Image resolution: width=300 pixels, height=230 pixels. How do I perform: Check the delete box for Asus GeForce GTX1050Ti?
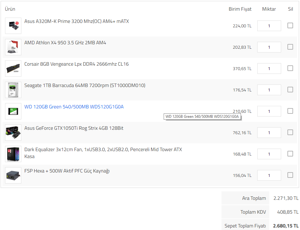coord(290,132)
